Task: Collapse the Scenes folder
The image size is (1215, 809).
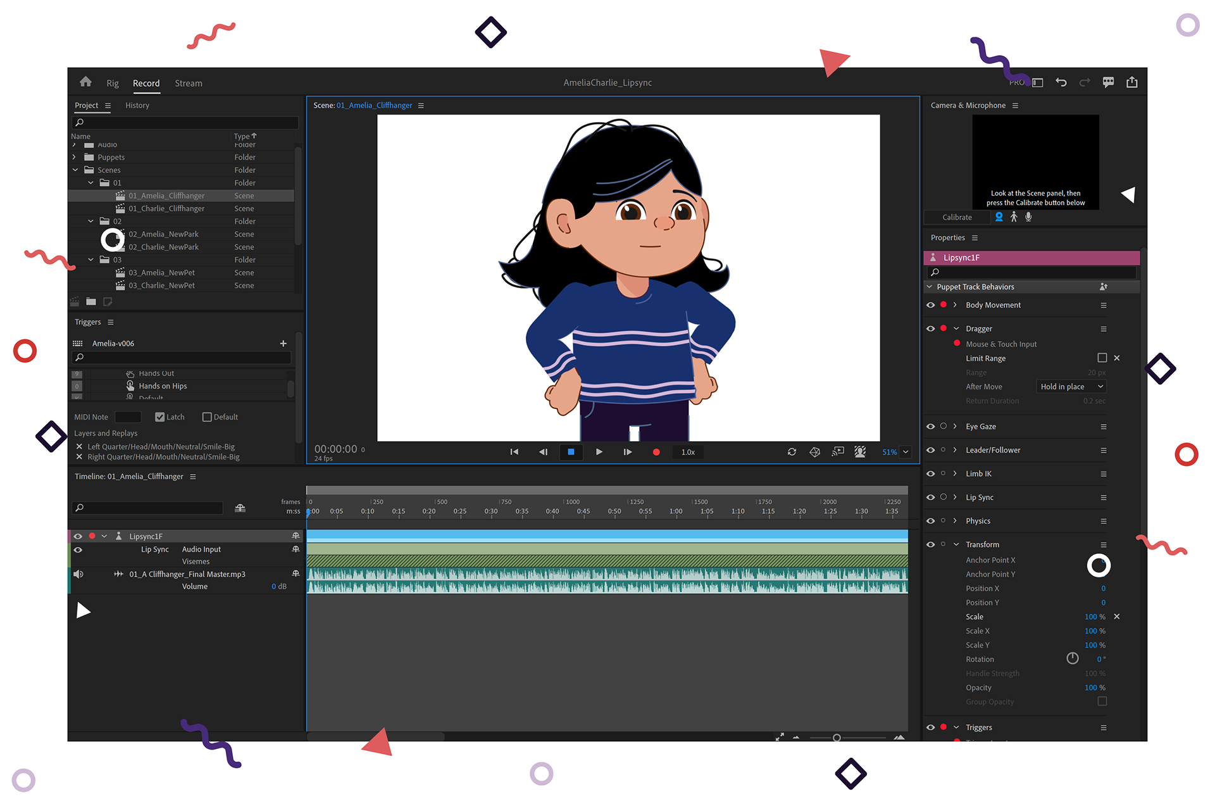Action: tap(75, 170)
